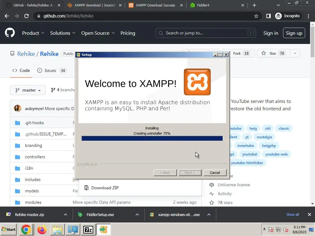Click the XAMPP logo in Setup window
This screenshot has height=236, width=315.
point(197,82)
